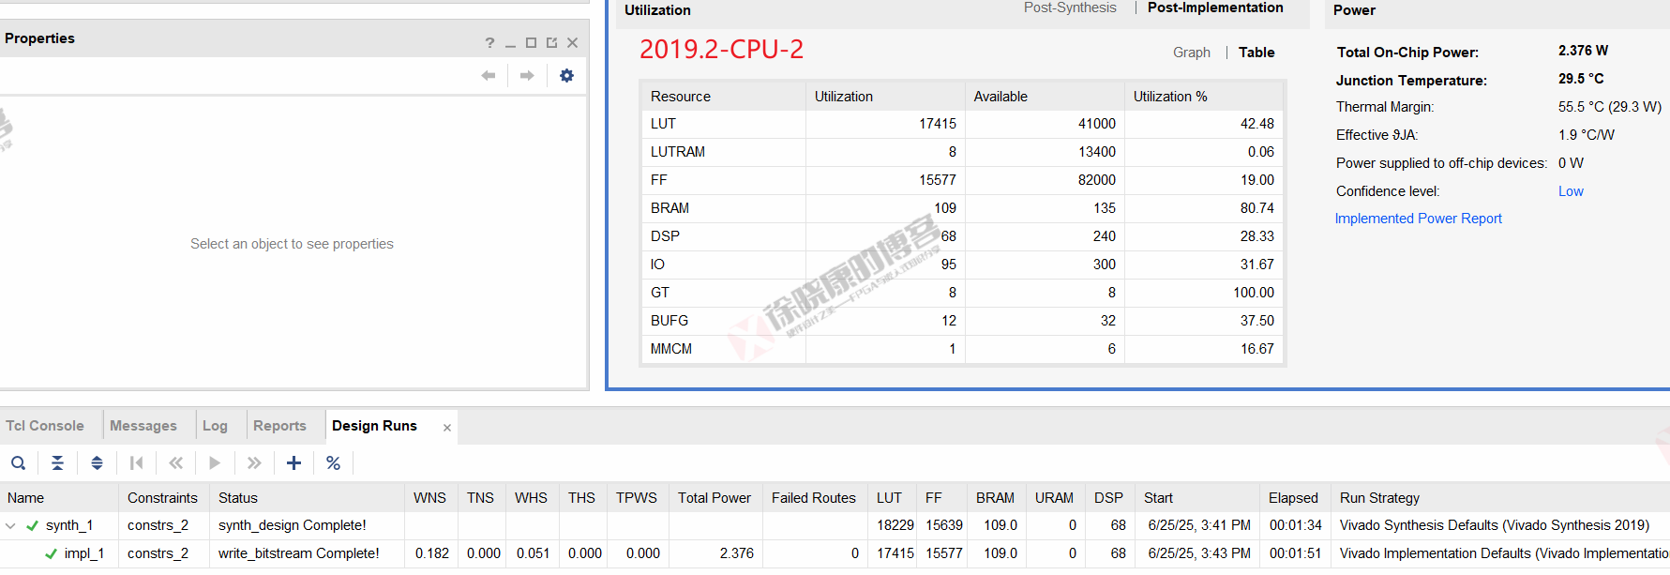The height and width of the screenshot is (575, 1670).
Task: Switch to Post-Synthesis utilization
Action: pos(1070,8)
